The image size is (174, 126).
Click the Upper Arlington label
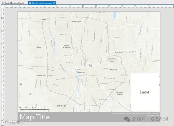click(x=67, y=46)
